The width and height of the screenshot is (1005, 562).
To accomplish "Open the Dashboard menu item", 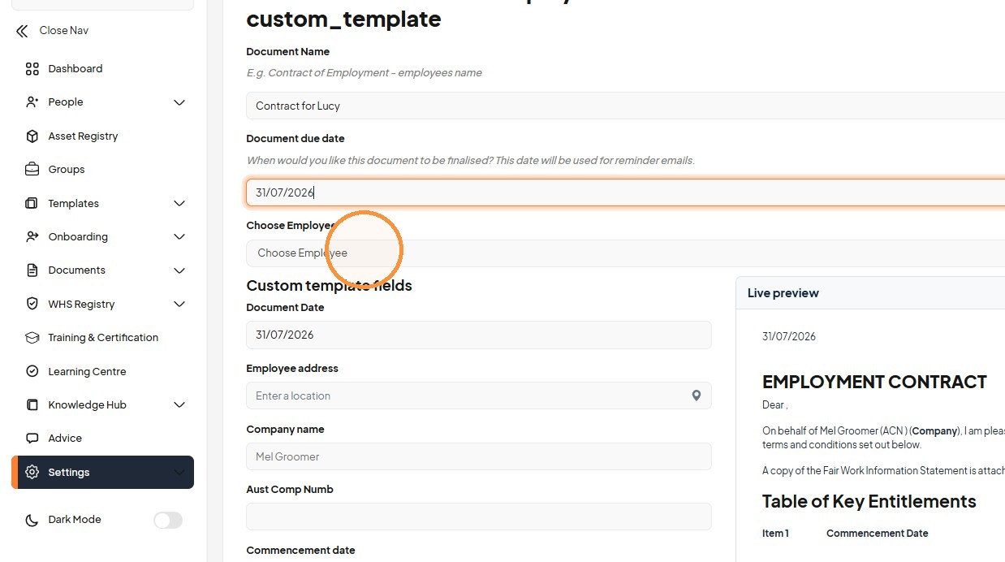I will pyautogui.click(x=102, y=69).
